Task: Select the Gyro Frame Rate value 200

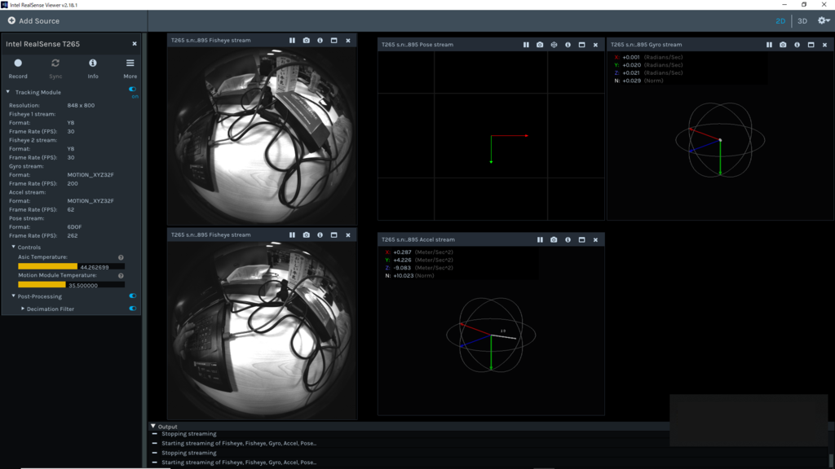Action: pyautogui.click(x=73, y=183)
